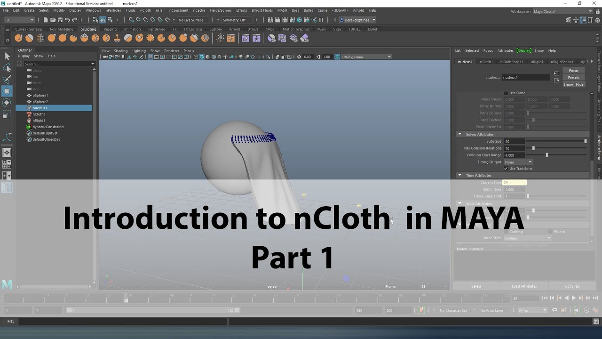Click the Presets button
The image size is (602, 339).
point(574,78)
